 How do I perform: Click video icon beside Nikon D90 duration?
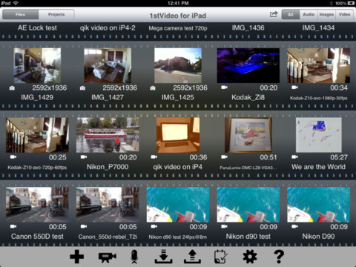pos(294,226)
